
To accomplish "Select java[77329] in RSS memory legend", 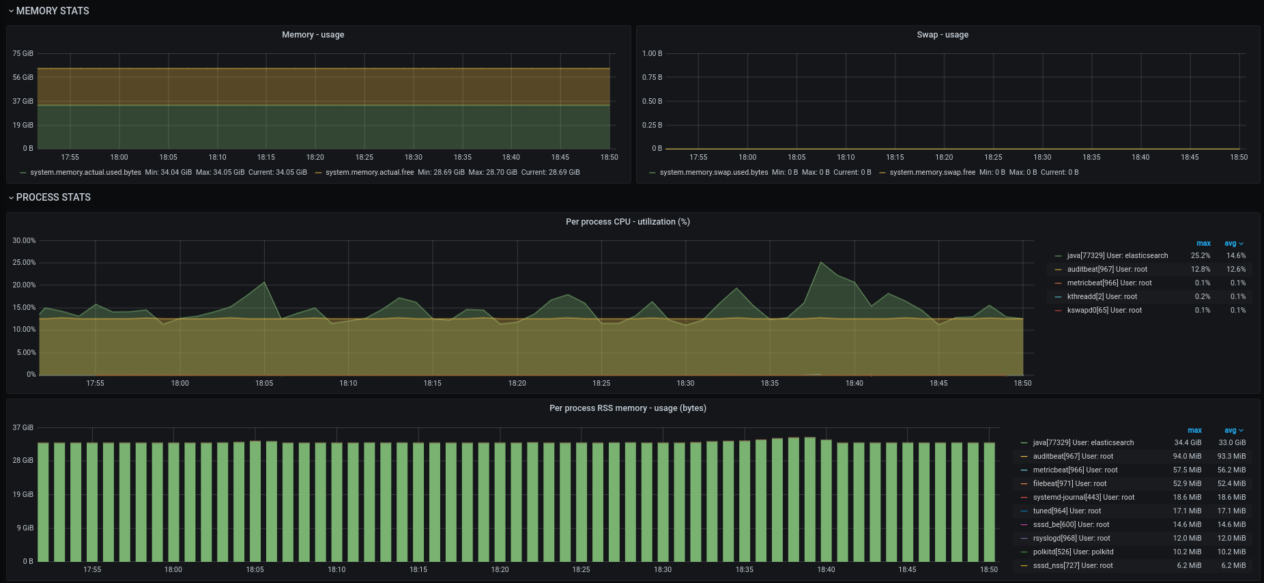I will [x=1083, y=442].
